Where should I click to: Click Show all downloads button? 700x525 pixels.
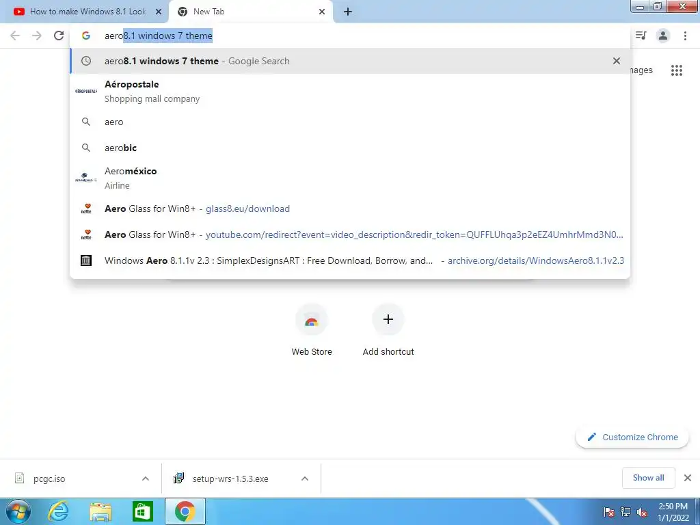click(648, 478)
